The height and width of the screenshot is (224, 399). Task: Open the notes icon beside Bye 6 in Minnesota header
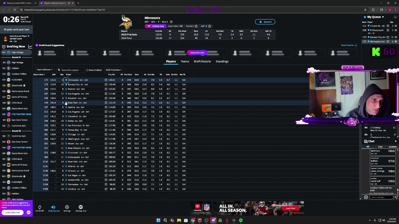coord(171,22)
